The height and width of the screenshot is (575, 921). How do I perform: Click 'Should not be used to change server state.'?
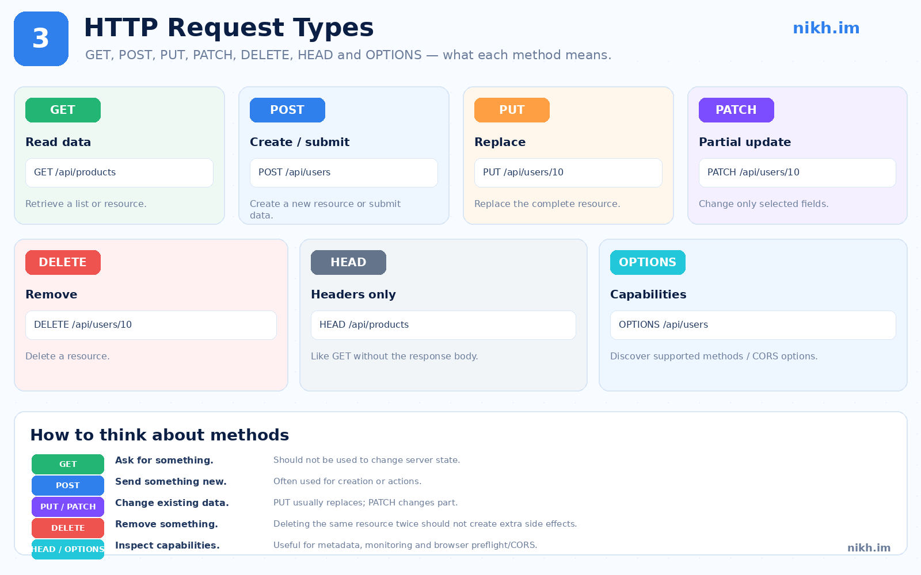click(367, 460)
